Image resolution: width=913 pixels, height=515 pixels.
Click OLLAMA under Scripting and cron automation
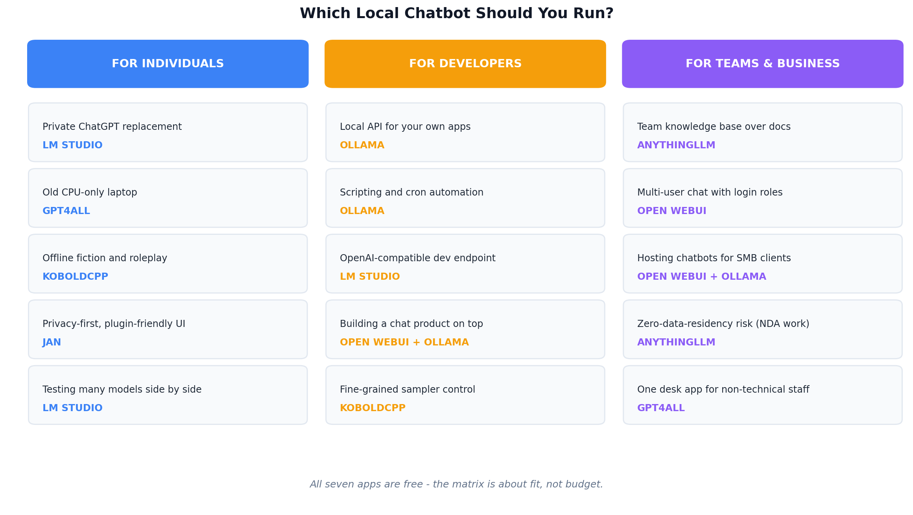(x=362, y=211)
